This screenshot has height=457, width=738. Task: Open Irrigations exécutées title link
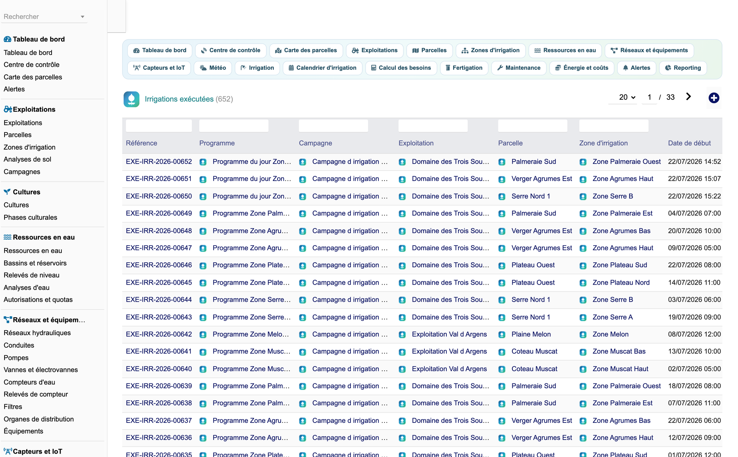click(179, 99)
